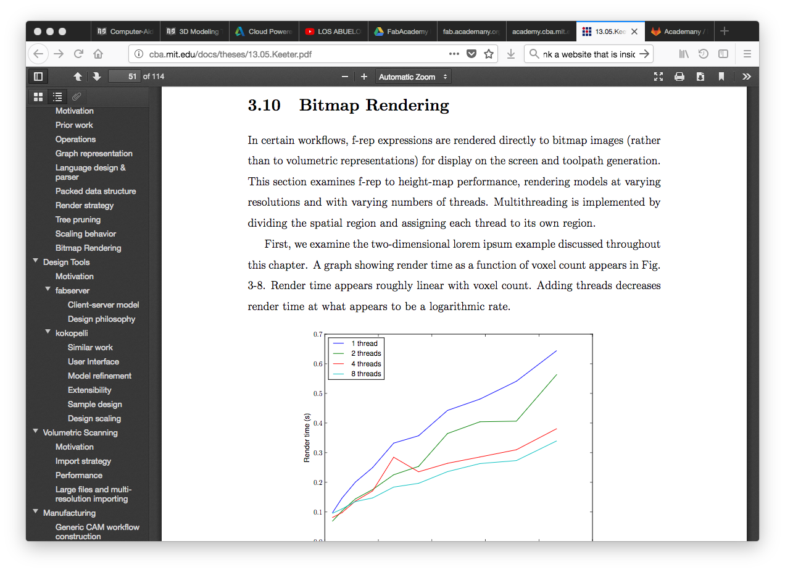Open the Firefox hamburger menu
The width and height of the screenshot is (785, 572).
point(747,54)
